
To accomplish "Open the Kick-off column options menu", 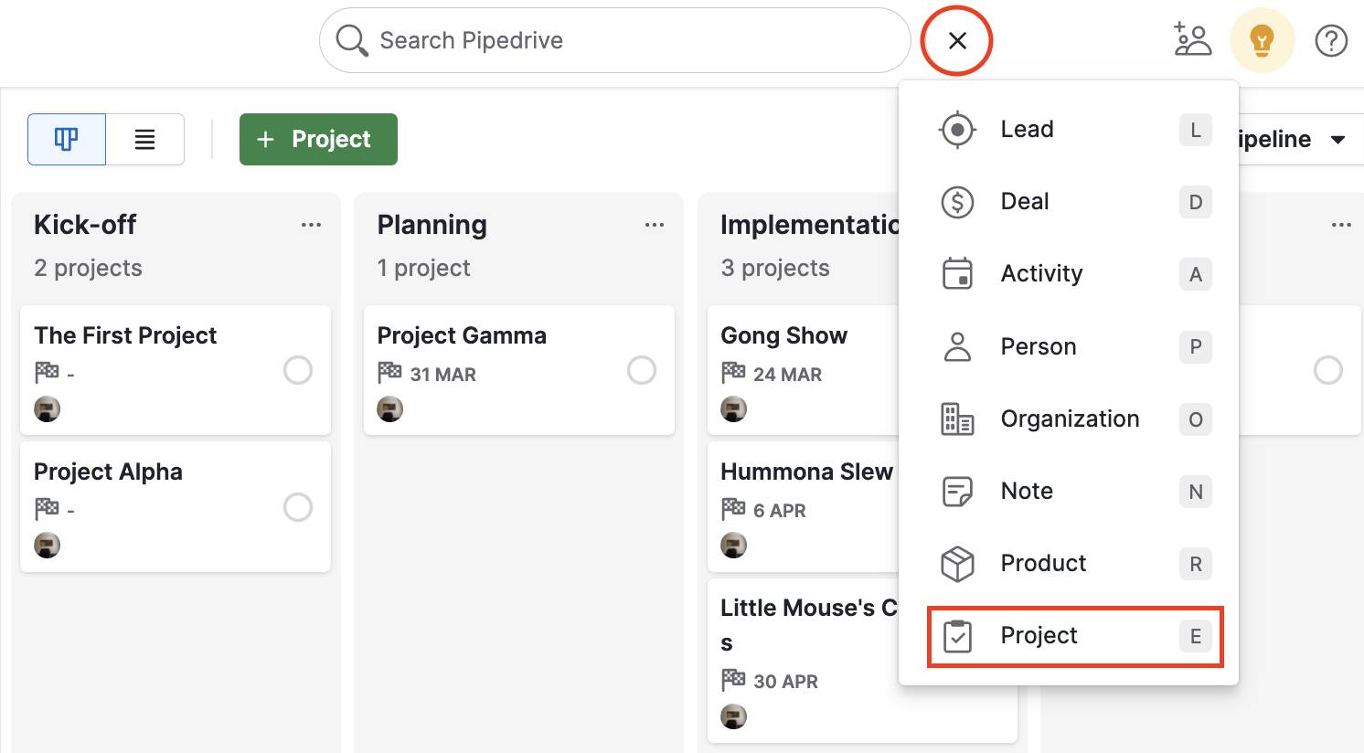I will 311,224.
